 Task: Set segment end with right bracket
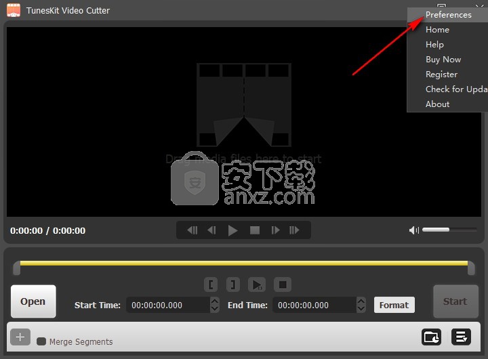pyautogui.click(x=232, y=284)
